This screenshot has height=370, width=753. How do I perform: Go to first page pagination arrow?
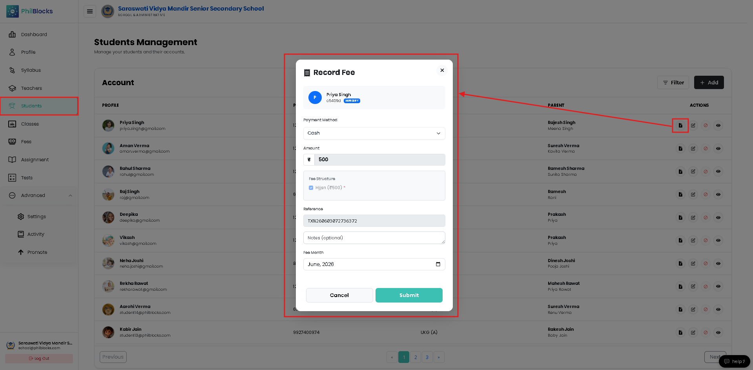[392, 357]
